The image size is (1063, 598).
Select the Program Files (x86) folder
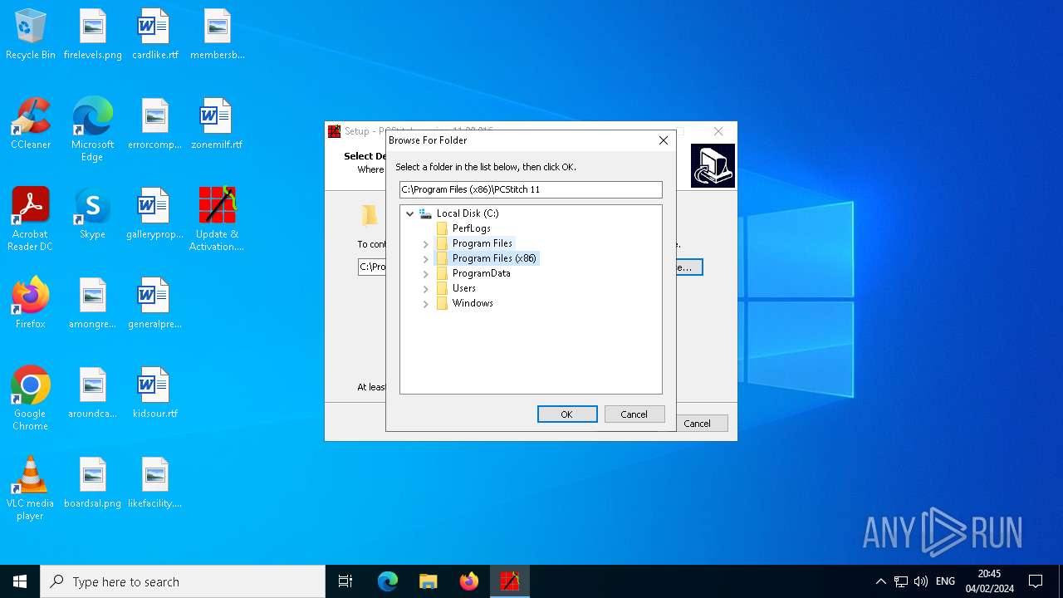click(495, 258)
